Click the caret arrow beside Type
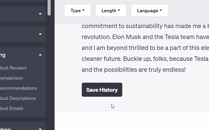This screenshot has width=209, height=130. click(x=83, y=11)
